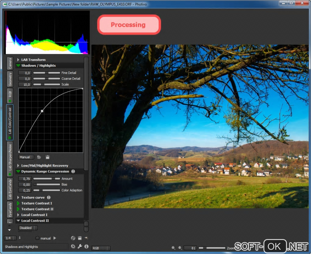Adjust the Scale slider
The image size is (311, 254).
[x=47, y=84]
